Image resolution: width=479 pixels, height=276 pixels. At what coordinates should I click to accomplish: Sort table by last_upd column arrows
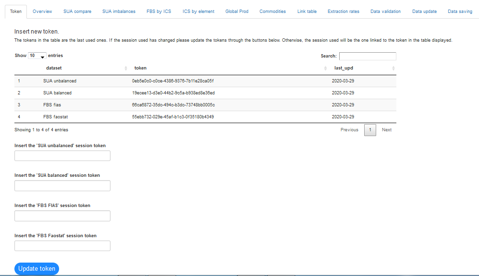coord(393,68)
